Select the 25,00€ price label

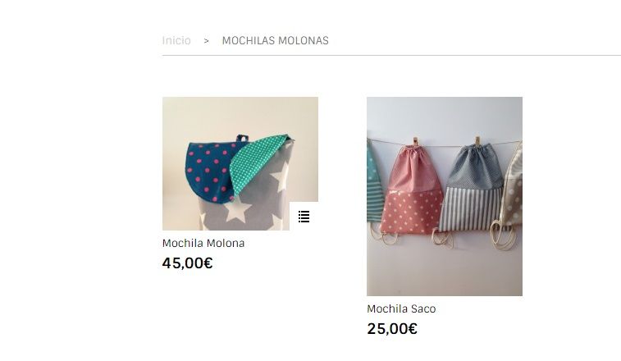[x=392, y=328]
